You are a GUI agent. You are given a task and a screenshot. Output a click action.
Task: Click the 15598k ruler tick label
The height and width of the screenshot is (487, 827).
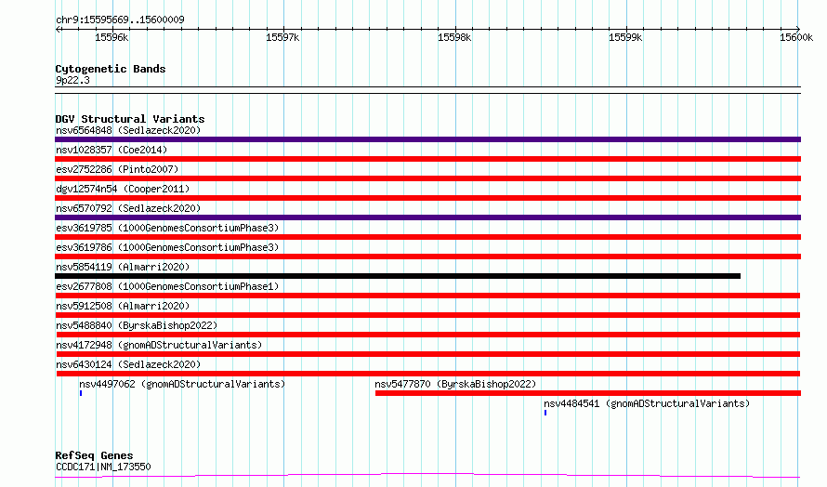(x=454, y=37)
